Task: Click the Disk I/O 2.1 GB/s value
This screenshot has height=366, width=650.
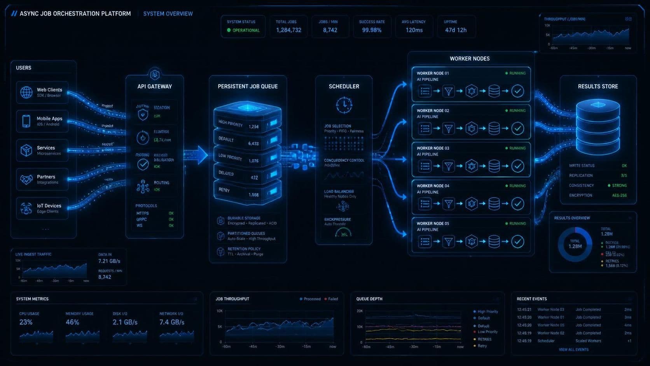Action: click(x=125, y=322)
